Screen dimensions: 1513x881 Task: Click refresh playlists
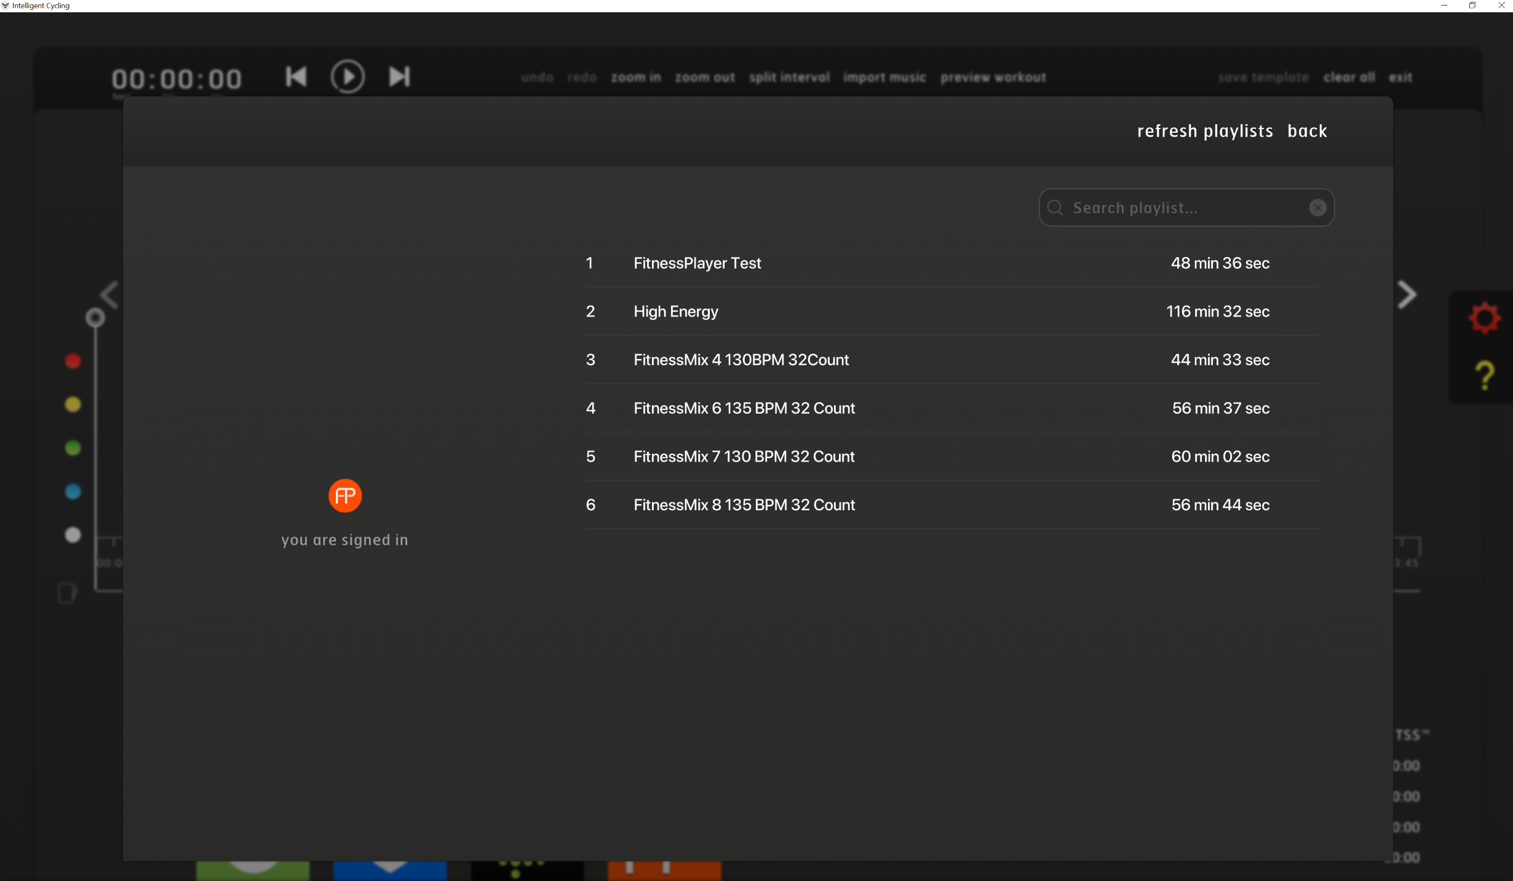(1205, 131)
